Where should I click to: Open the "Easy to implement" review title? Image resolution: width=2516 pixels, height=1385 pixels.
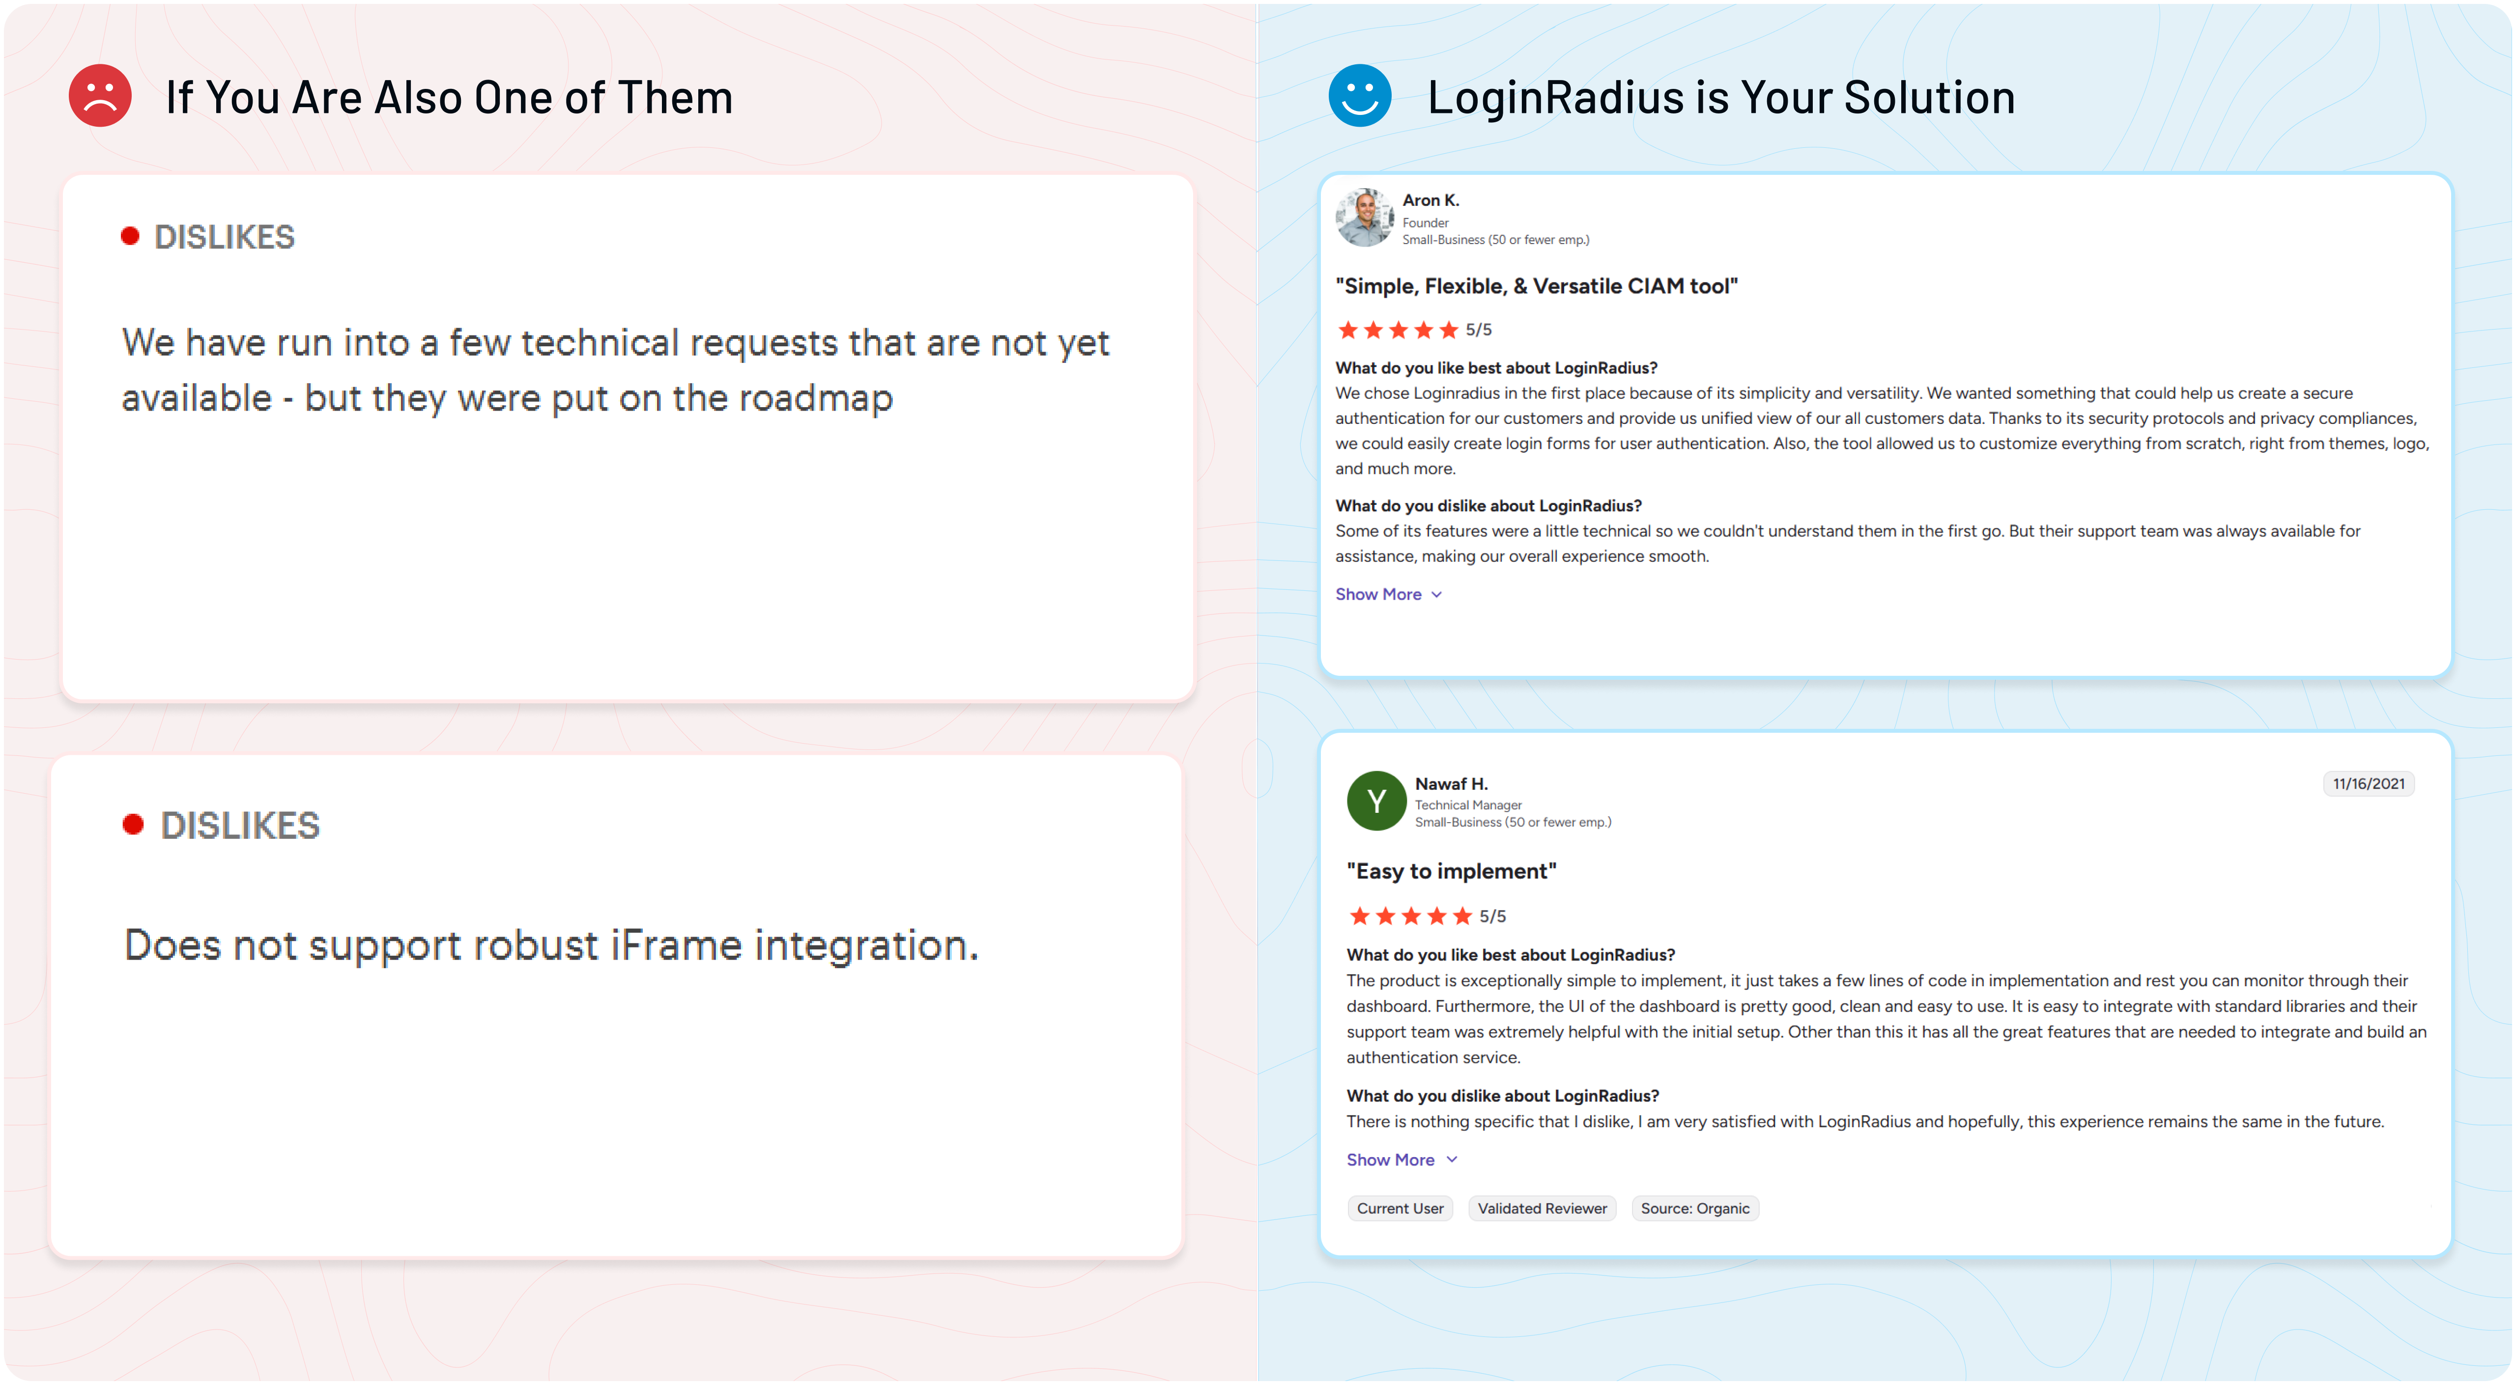(x=1452, y=871)
